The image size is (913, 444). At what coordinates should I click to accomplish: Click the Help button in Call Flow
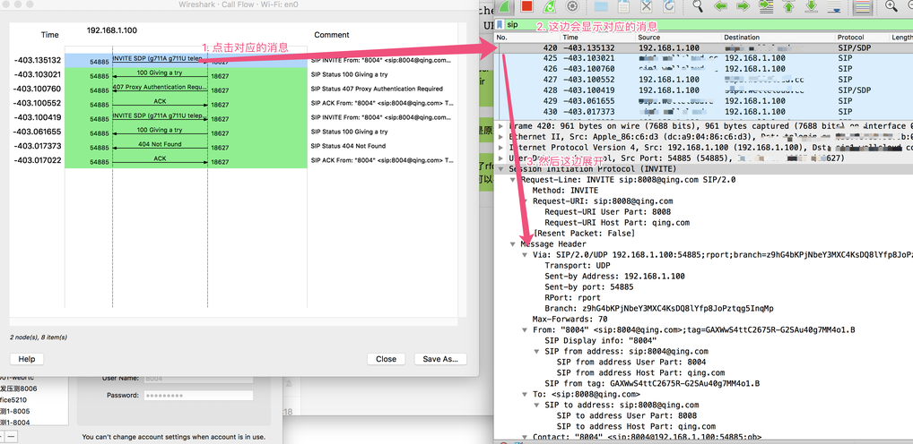[27, 359]
